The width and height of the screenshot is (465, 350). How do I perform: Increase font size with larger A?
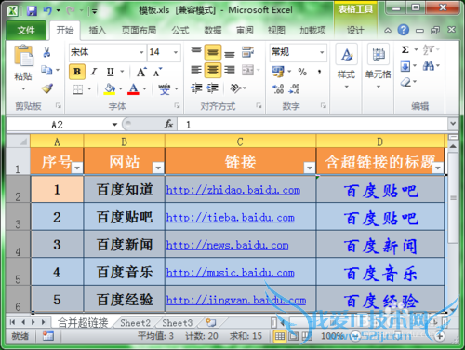141,72
